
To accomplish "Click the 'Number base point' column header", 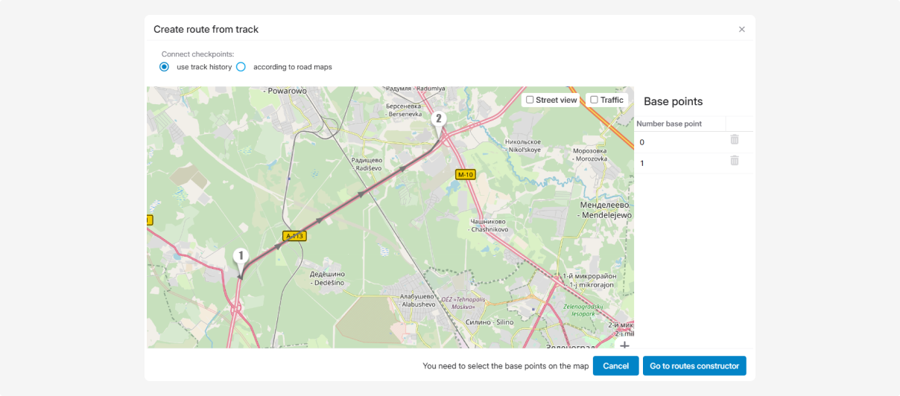I will tap(669, 124).
